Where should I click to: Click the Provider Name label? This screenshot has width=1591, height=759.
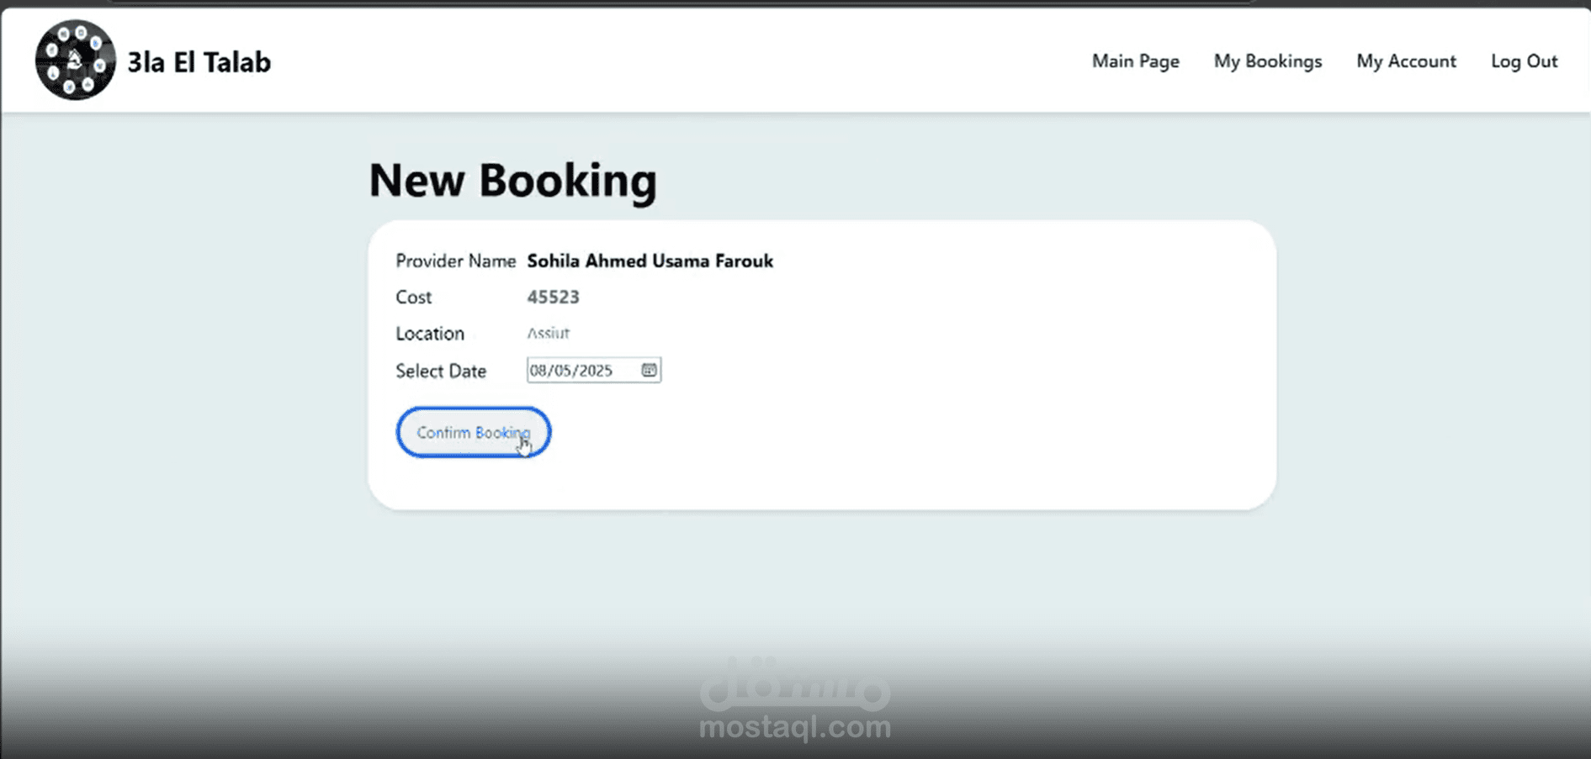455,261
